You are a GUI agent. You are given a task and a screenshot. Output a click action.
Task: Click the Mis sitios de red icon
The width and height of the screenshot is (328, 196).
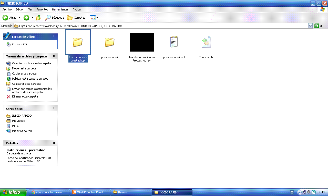[8, 131]
